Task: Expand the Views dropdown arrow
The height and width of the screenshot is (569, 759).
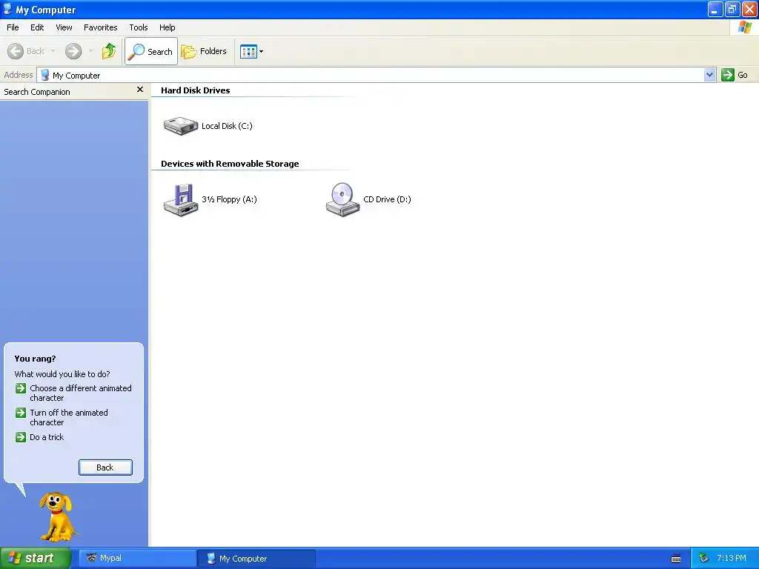Action: tap(262, 51)
